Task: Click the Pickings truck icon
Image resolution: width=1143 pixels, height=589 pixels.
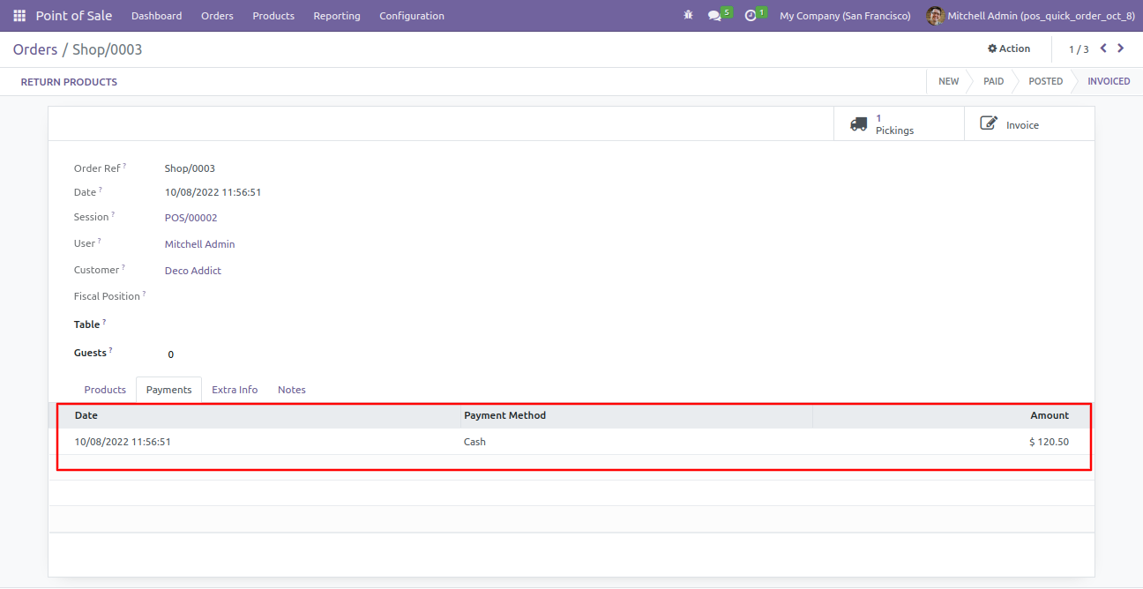Action: (x=859, y=124)
